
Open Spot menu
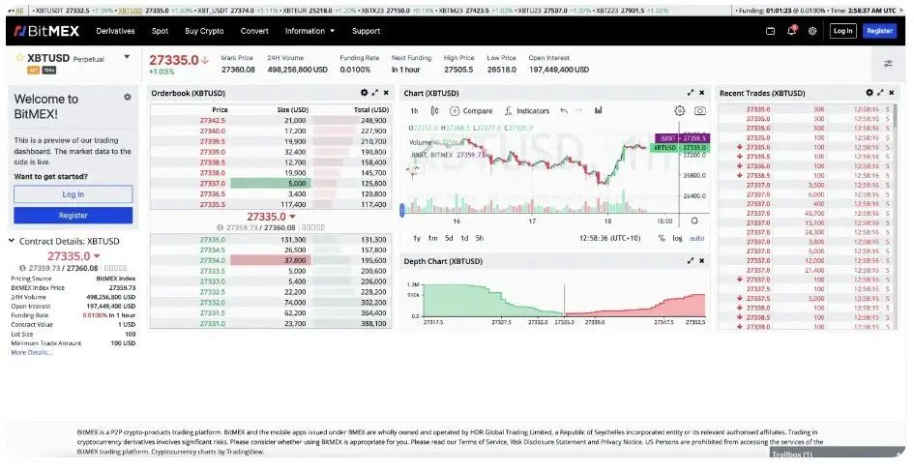(x=160, y=31)
